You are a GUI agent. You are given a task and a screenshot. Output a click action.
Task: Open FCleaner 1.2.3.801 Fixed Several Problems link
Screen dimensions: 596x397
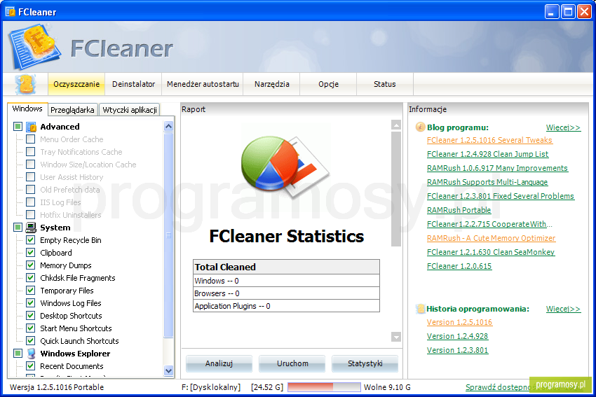click(x=501, y=196)
